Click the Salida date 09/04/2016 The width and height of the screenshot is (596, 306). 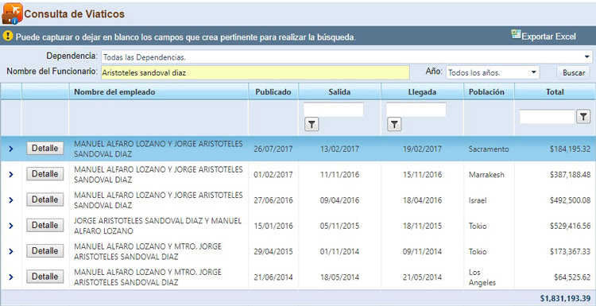339,200
